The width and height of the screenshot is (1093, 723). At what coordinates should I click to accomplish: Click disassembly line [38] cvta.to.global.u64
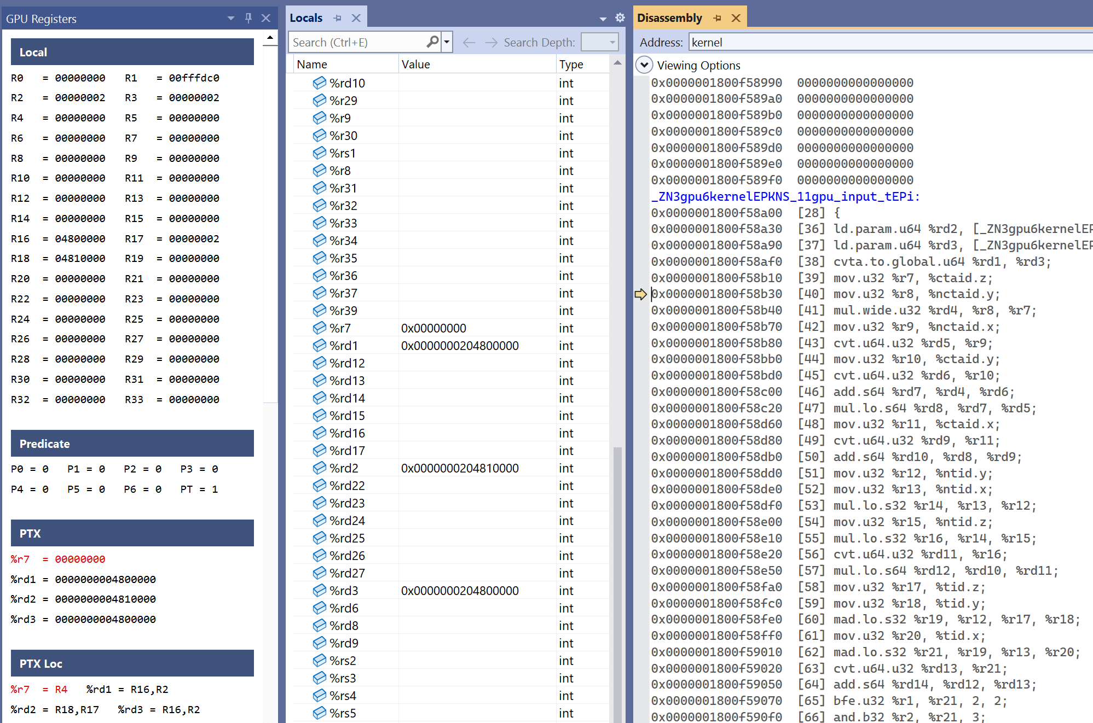[851, 262]
